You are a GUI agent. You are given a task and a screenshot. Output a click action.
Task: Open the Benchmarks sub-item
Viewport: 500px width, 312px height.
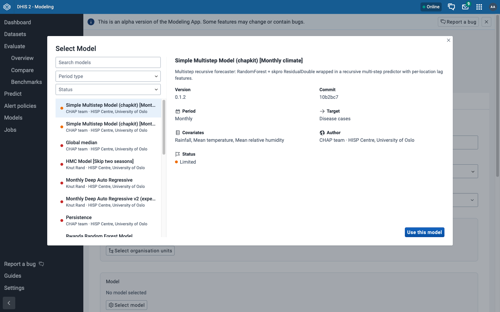pyautogui.click(x=26, y=82)
